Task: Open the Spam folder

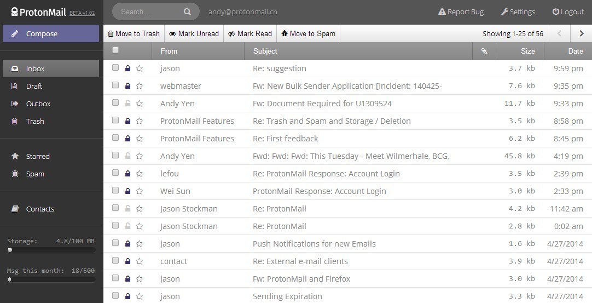Action: [34, 174]
